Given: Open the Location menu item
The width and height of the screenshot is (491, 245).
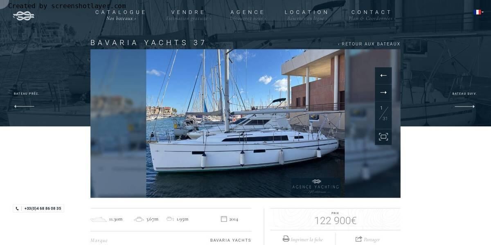Looking at the screenshot, I should pyautogui.click(x=307, y=12).
